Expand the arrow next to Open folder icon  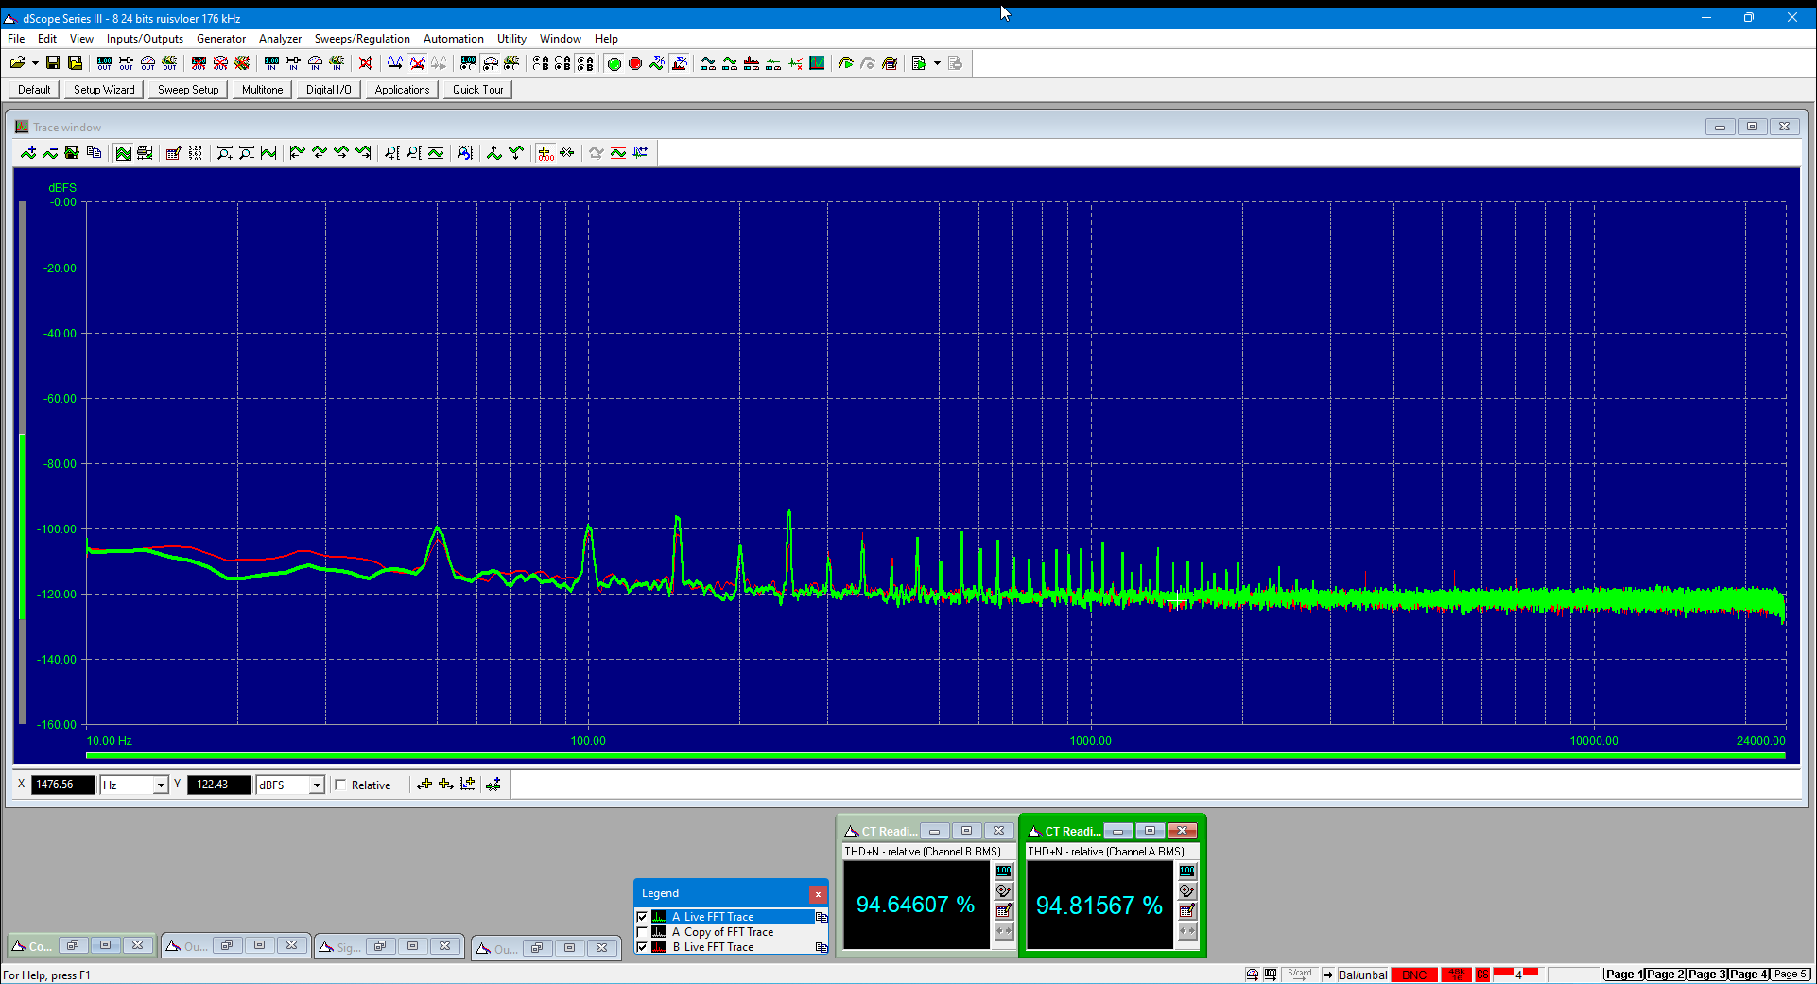pyautogui.click(x=35, y=63)
